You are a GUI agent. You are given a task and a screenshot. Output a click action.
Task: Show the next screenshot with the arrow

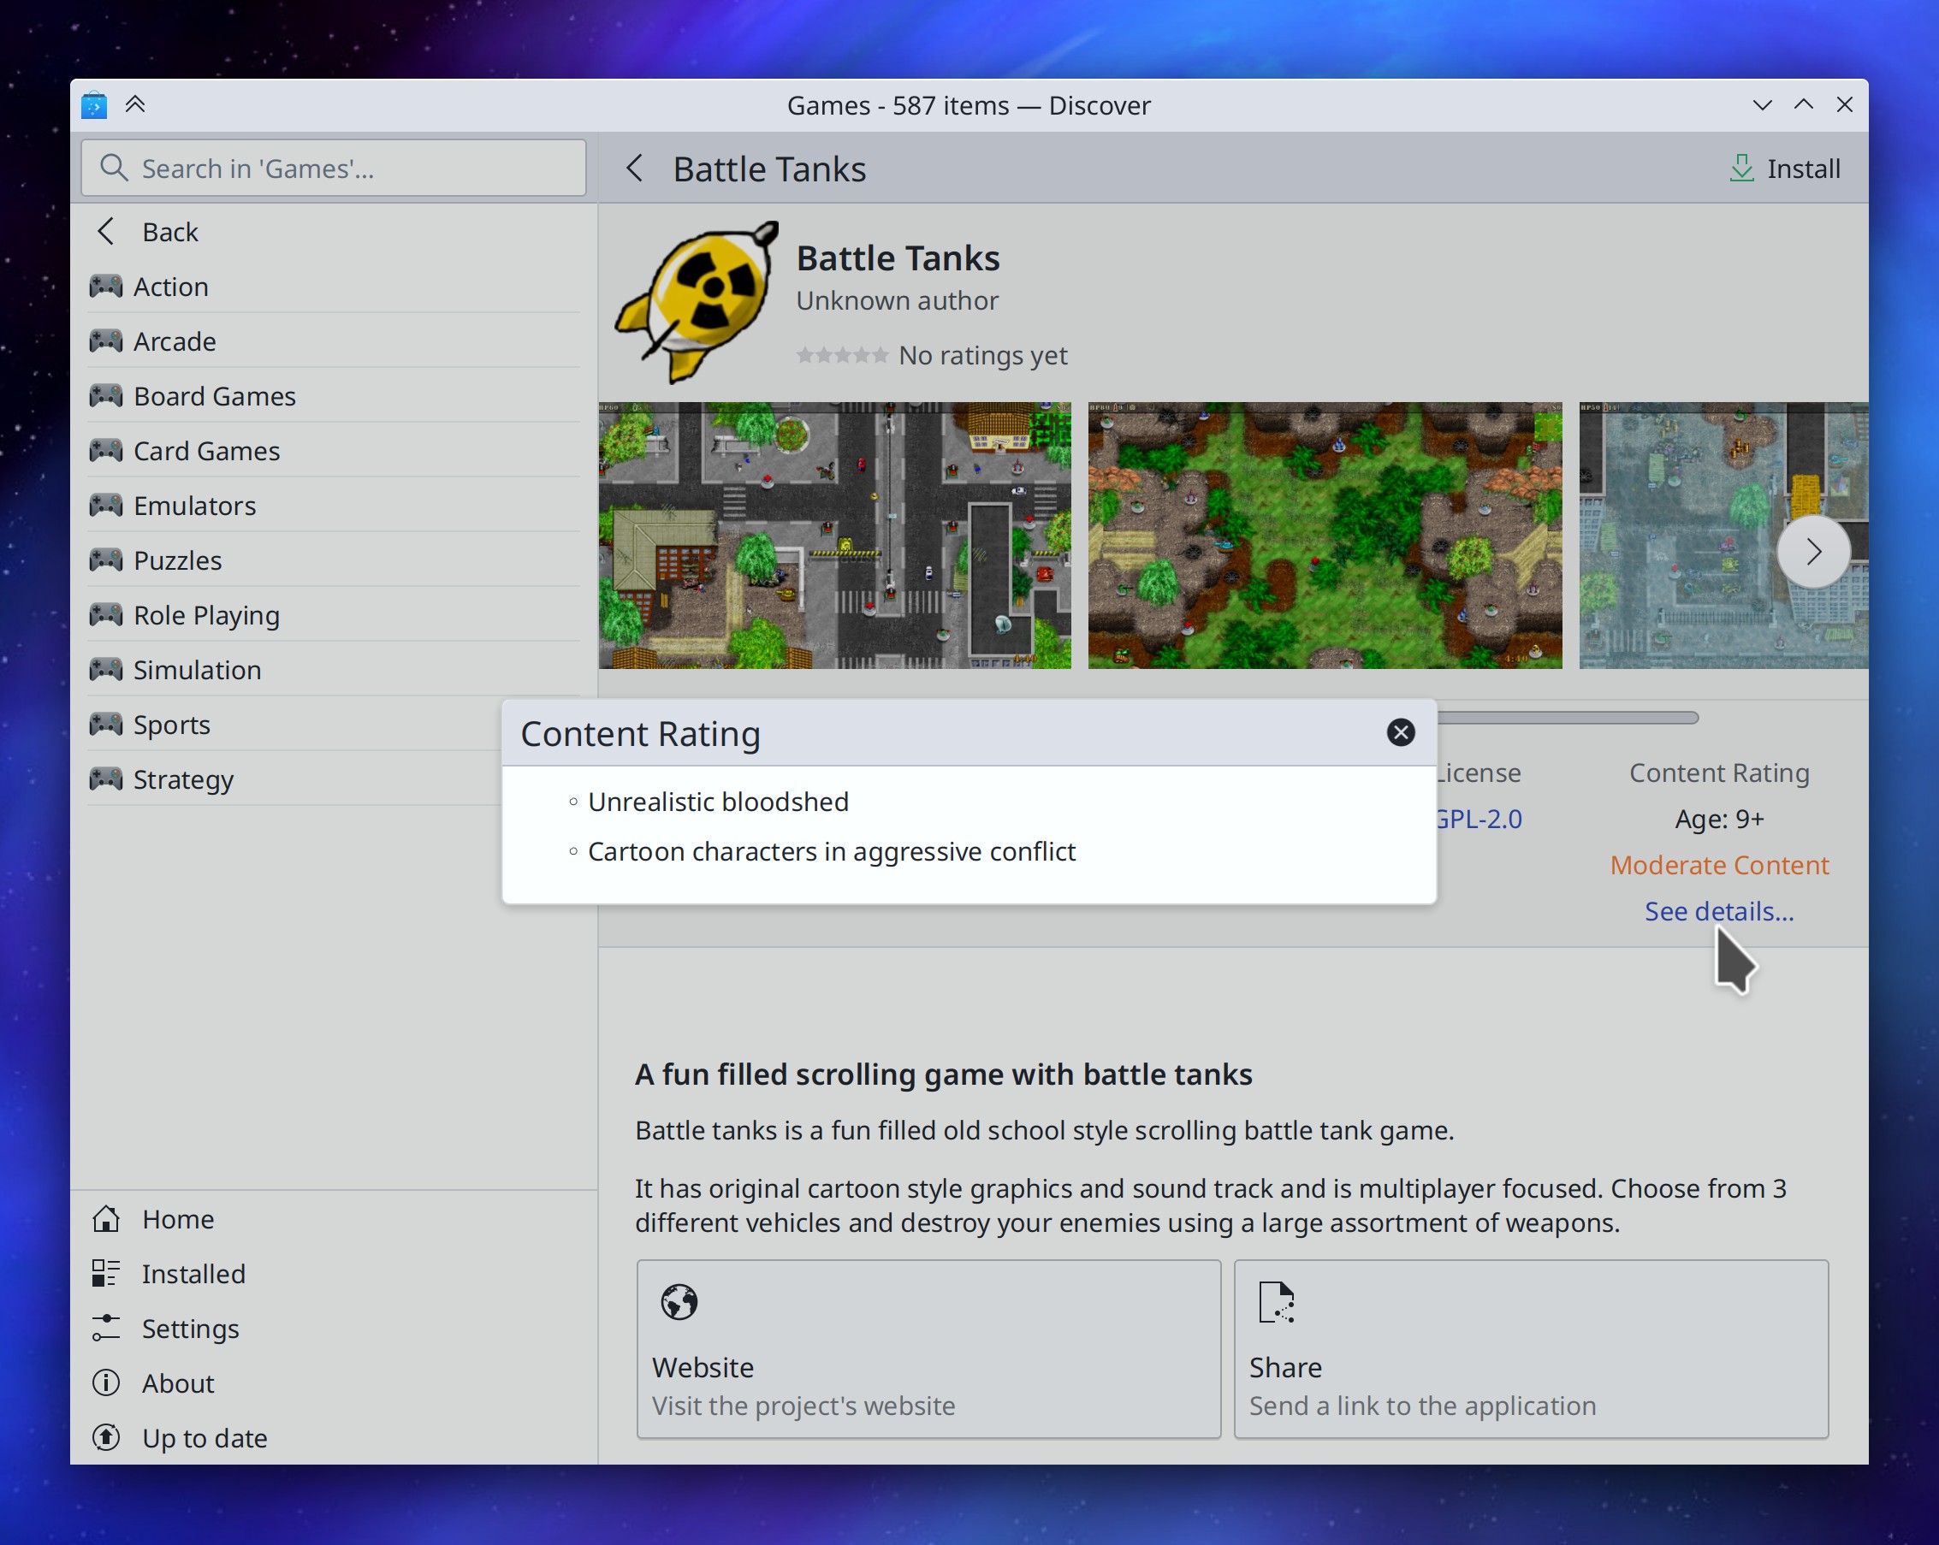1813,551
